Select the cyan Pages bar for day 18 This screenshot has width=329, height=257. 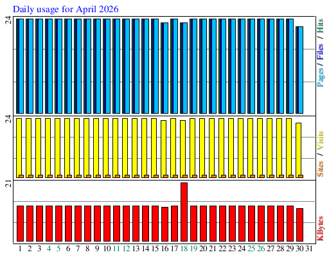tap(185, 68)
